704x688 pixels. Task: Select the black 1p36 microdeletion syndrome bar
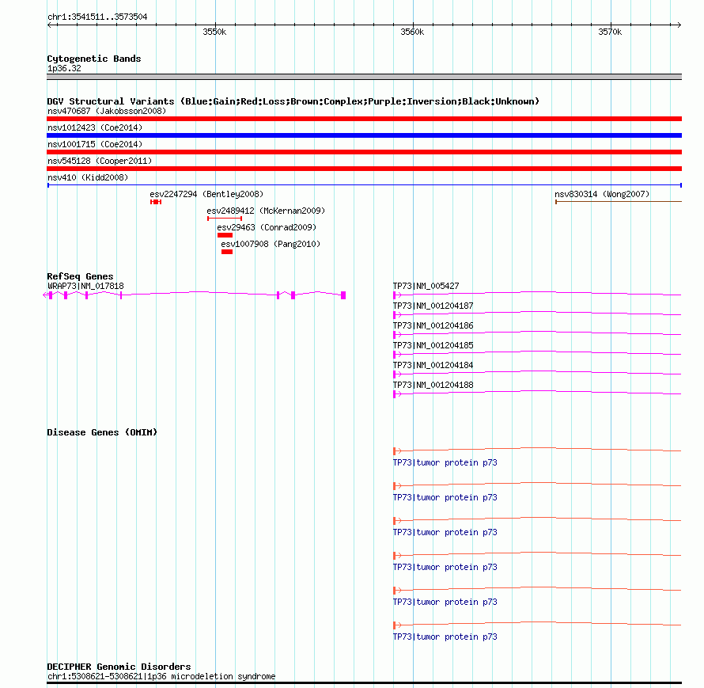(364, 683)
